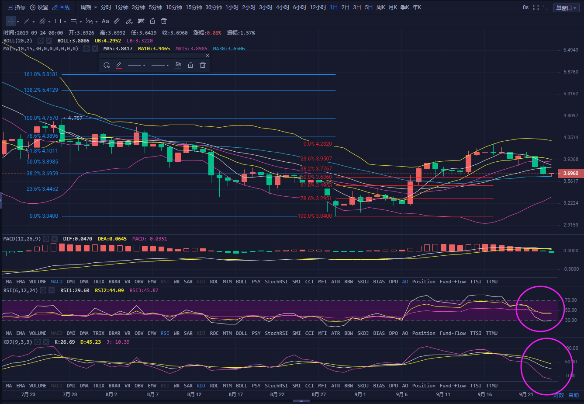584x404 pixels.
Task: Switch to the 分时 timeframe
Action: 106,7
